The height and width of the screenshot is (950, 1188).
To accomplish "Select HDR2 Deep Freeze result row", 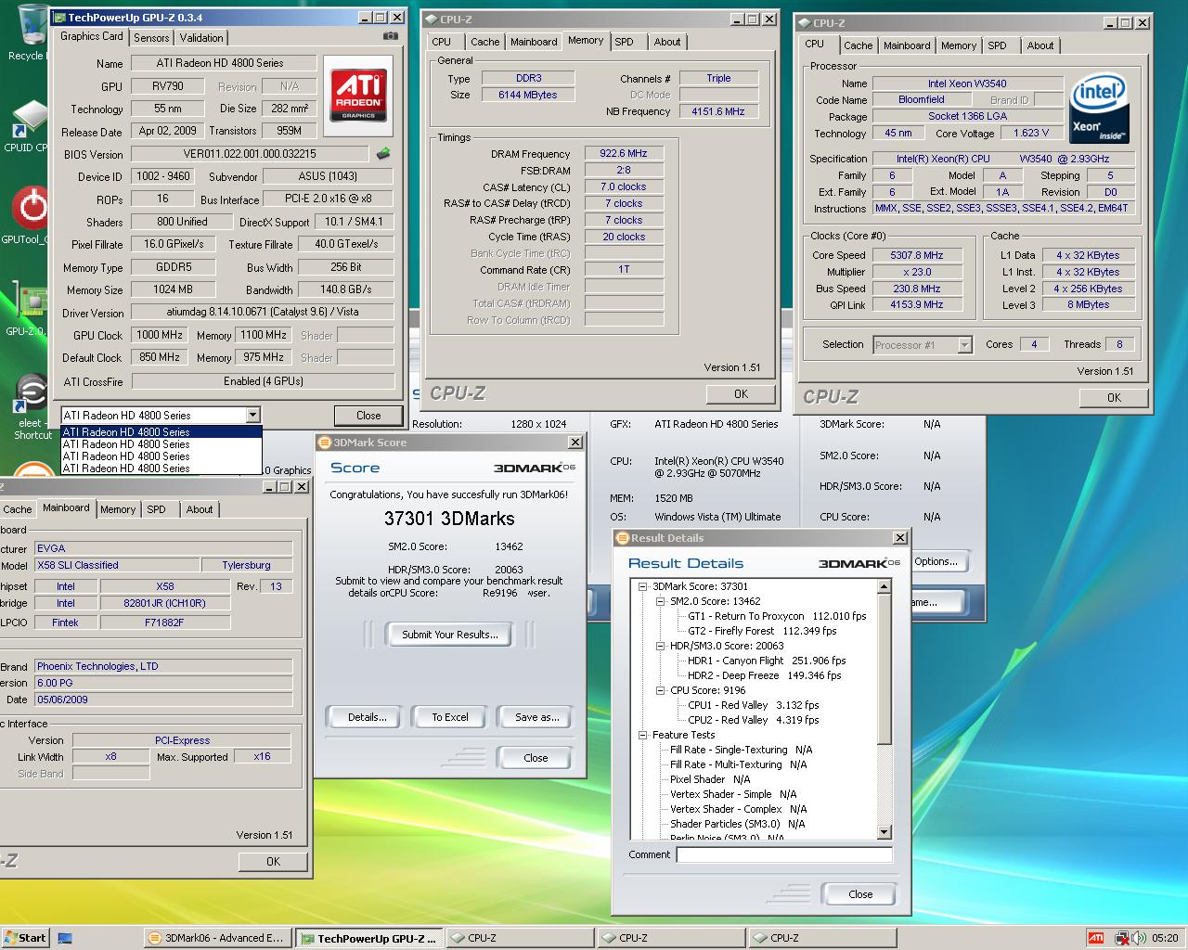I will 764,675.
